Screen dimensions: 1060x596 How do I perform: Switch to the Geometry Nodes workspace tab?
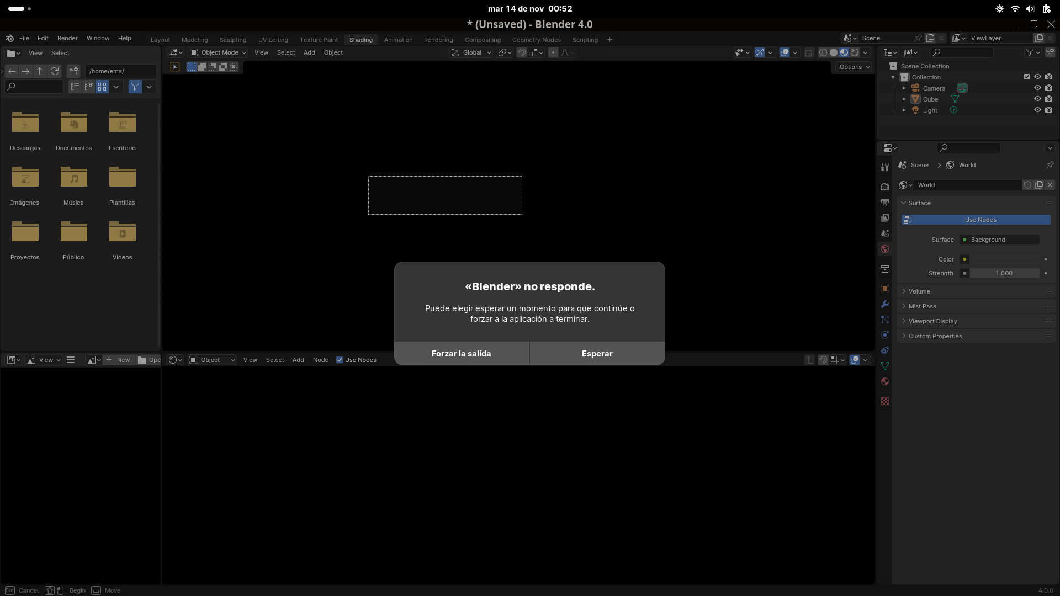[x=536, y=40]
